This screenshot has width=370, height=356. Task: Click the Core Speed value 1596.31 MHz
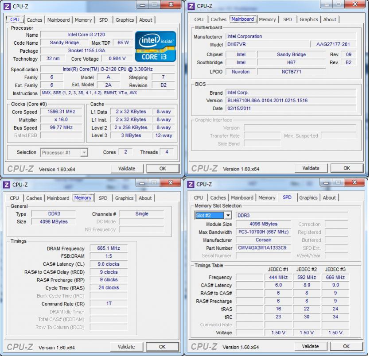61,112
